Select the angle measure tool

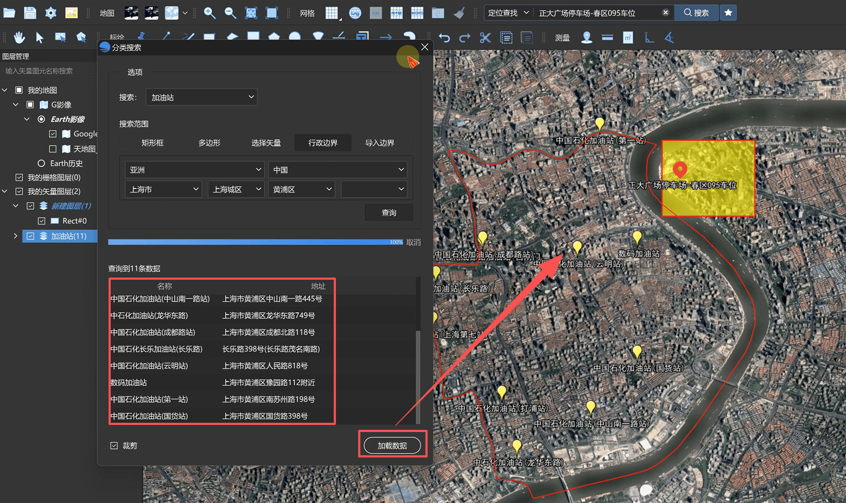[x=669, y=37]
